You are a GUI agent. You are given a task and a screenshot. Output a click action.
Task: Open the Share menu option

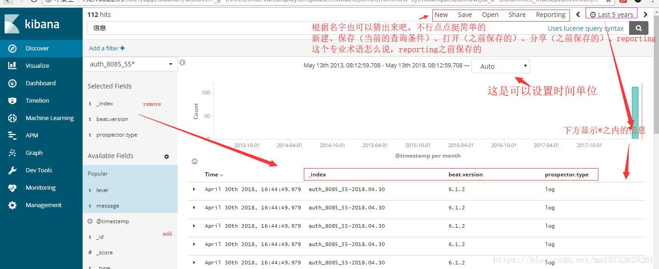pyautogui.click(x=517, y=14)
